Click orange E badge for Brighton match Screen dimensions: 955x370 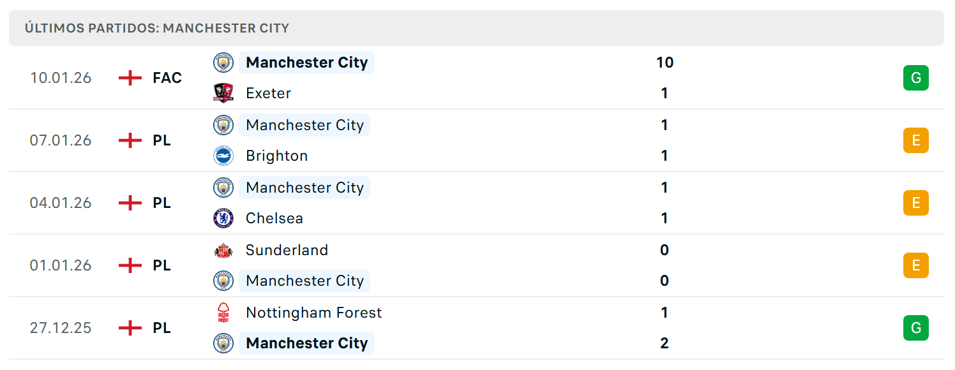(916, 140)
